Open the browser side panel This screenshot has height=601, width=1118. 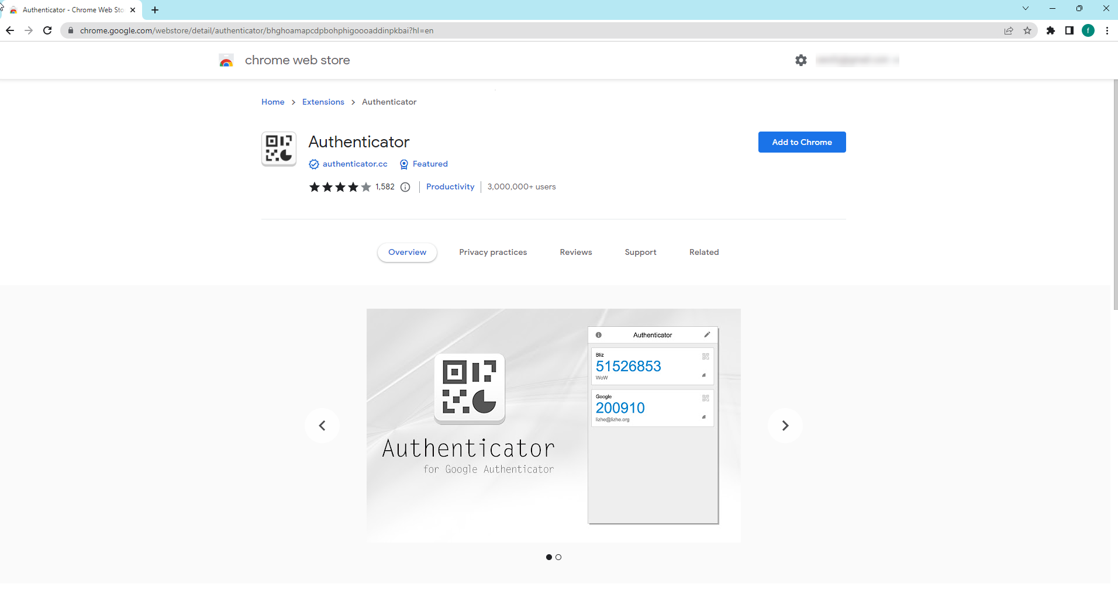pos(1069,30)
